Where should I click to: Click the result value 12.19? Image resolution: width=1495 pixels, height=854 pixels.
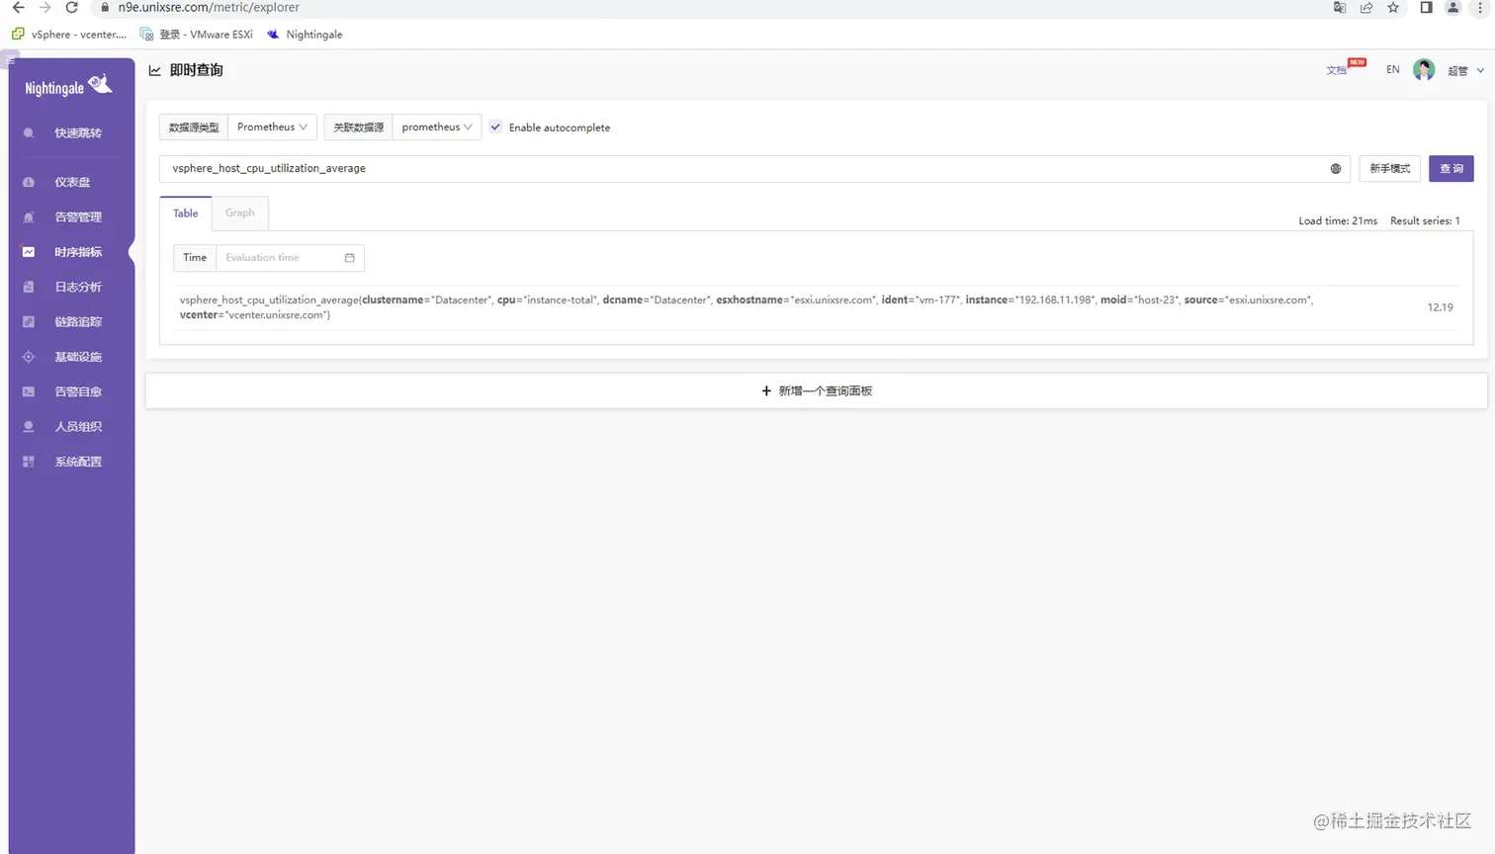(x=1440, y=307)
